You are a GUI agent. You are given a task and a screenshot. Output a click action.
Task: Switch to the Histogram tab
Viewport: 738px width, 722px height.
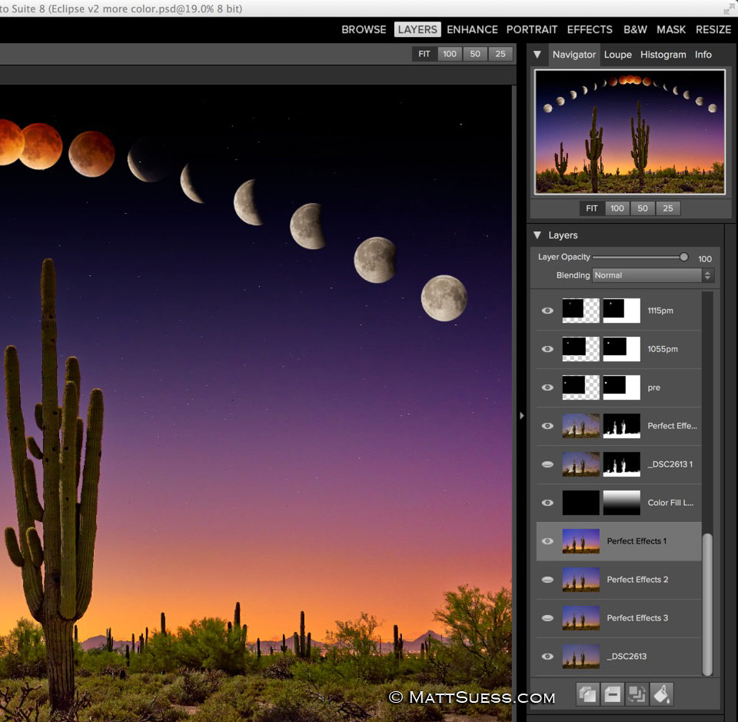click(663, 55)
